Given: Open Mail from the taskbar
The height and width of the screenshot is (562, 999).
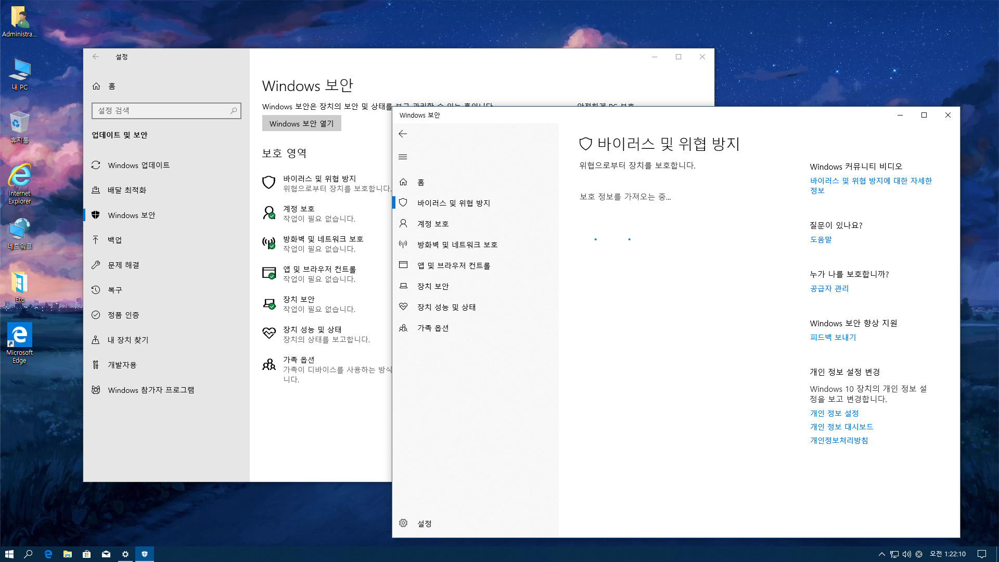Looking at the screenshot, I should point(106,554).
